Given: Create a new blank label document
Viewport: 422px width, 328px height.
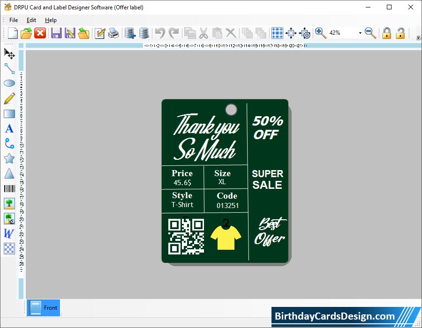Looking at the screenshot, I should (13, 33).
